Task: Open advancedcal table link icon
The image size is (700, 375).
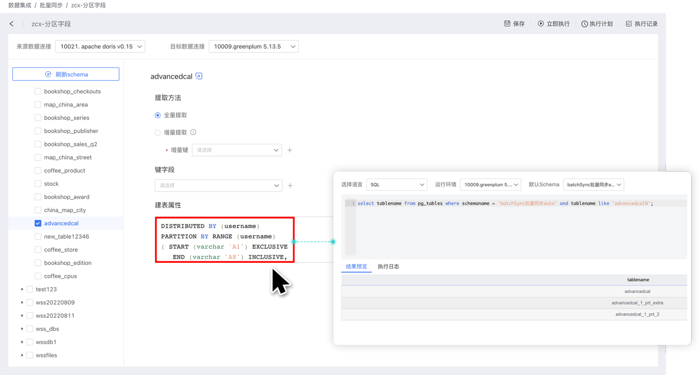Action: tap(199, 76)
